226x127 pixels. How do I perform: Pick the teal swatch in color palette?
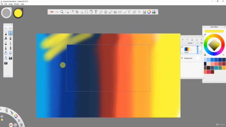click(216, 68)
